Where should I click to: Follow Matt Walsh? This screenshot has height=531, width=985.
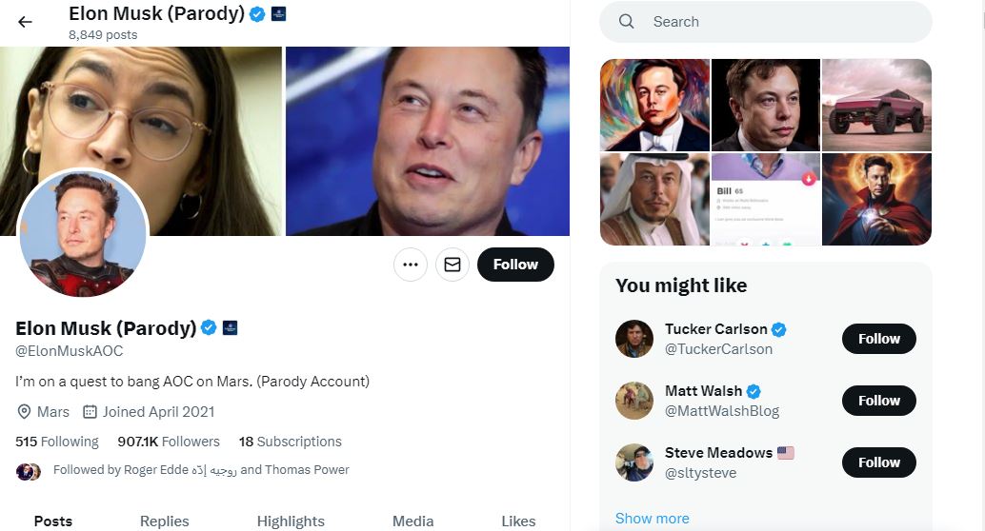(x=878, y=401)
